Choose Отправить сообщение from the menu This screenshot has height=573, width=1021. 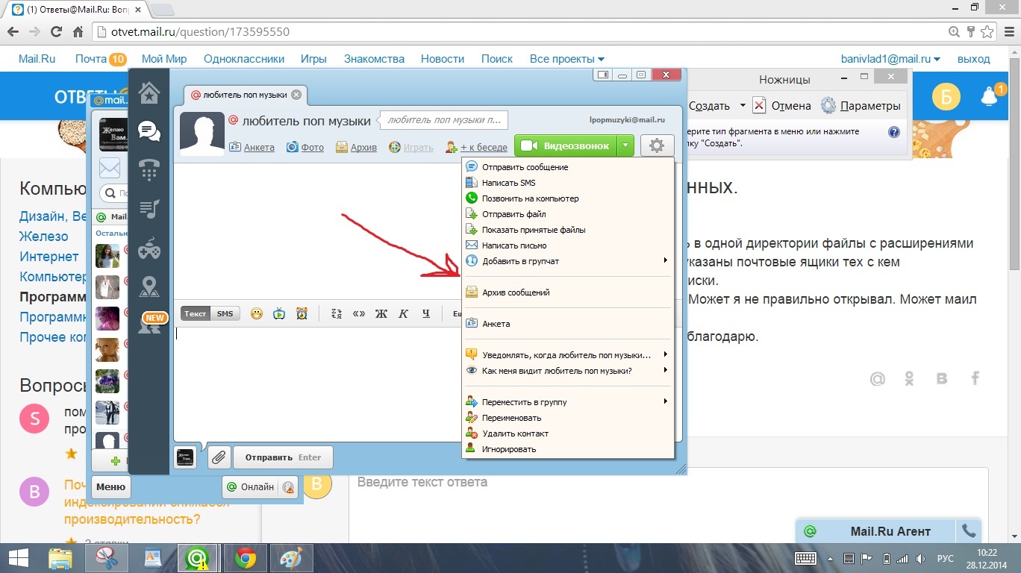point(568,167)
